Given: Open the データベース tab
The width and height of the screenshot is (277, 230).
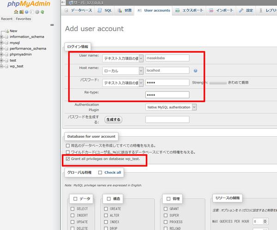Looking at the screenshot, I should [x=78, y=11].
